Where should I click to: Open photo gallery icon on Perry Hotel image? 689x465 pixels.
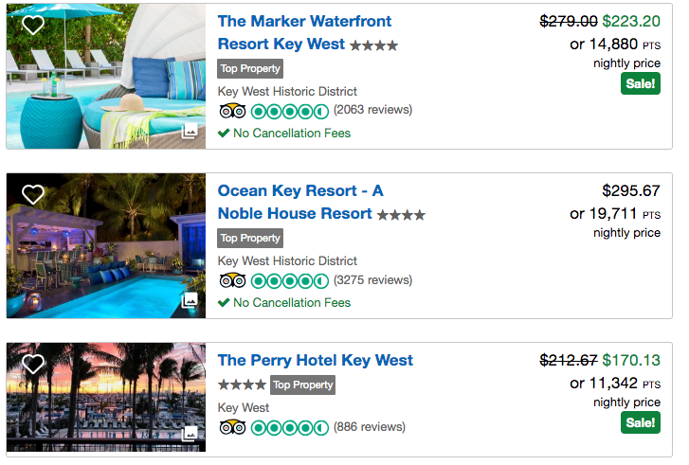[x=190, y=433]
